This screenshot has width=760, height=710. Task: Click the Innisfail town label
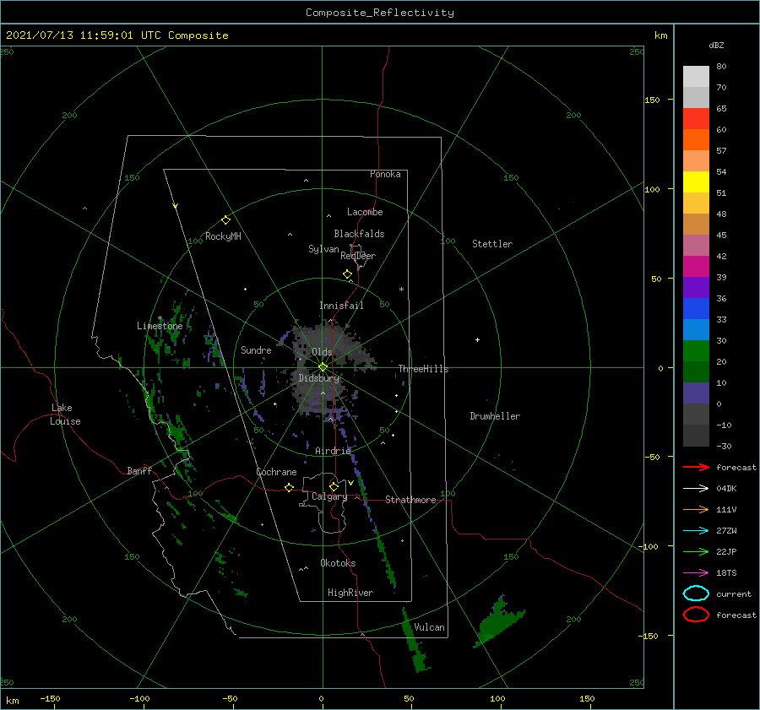(x=341, y=306)
